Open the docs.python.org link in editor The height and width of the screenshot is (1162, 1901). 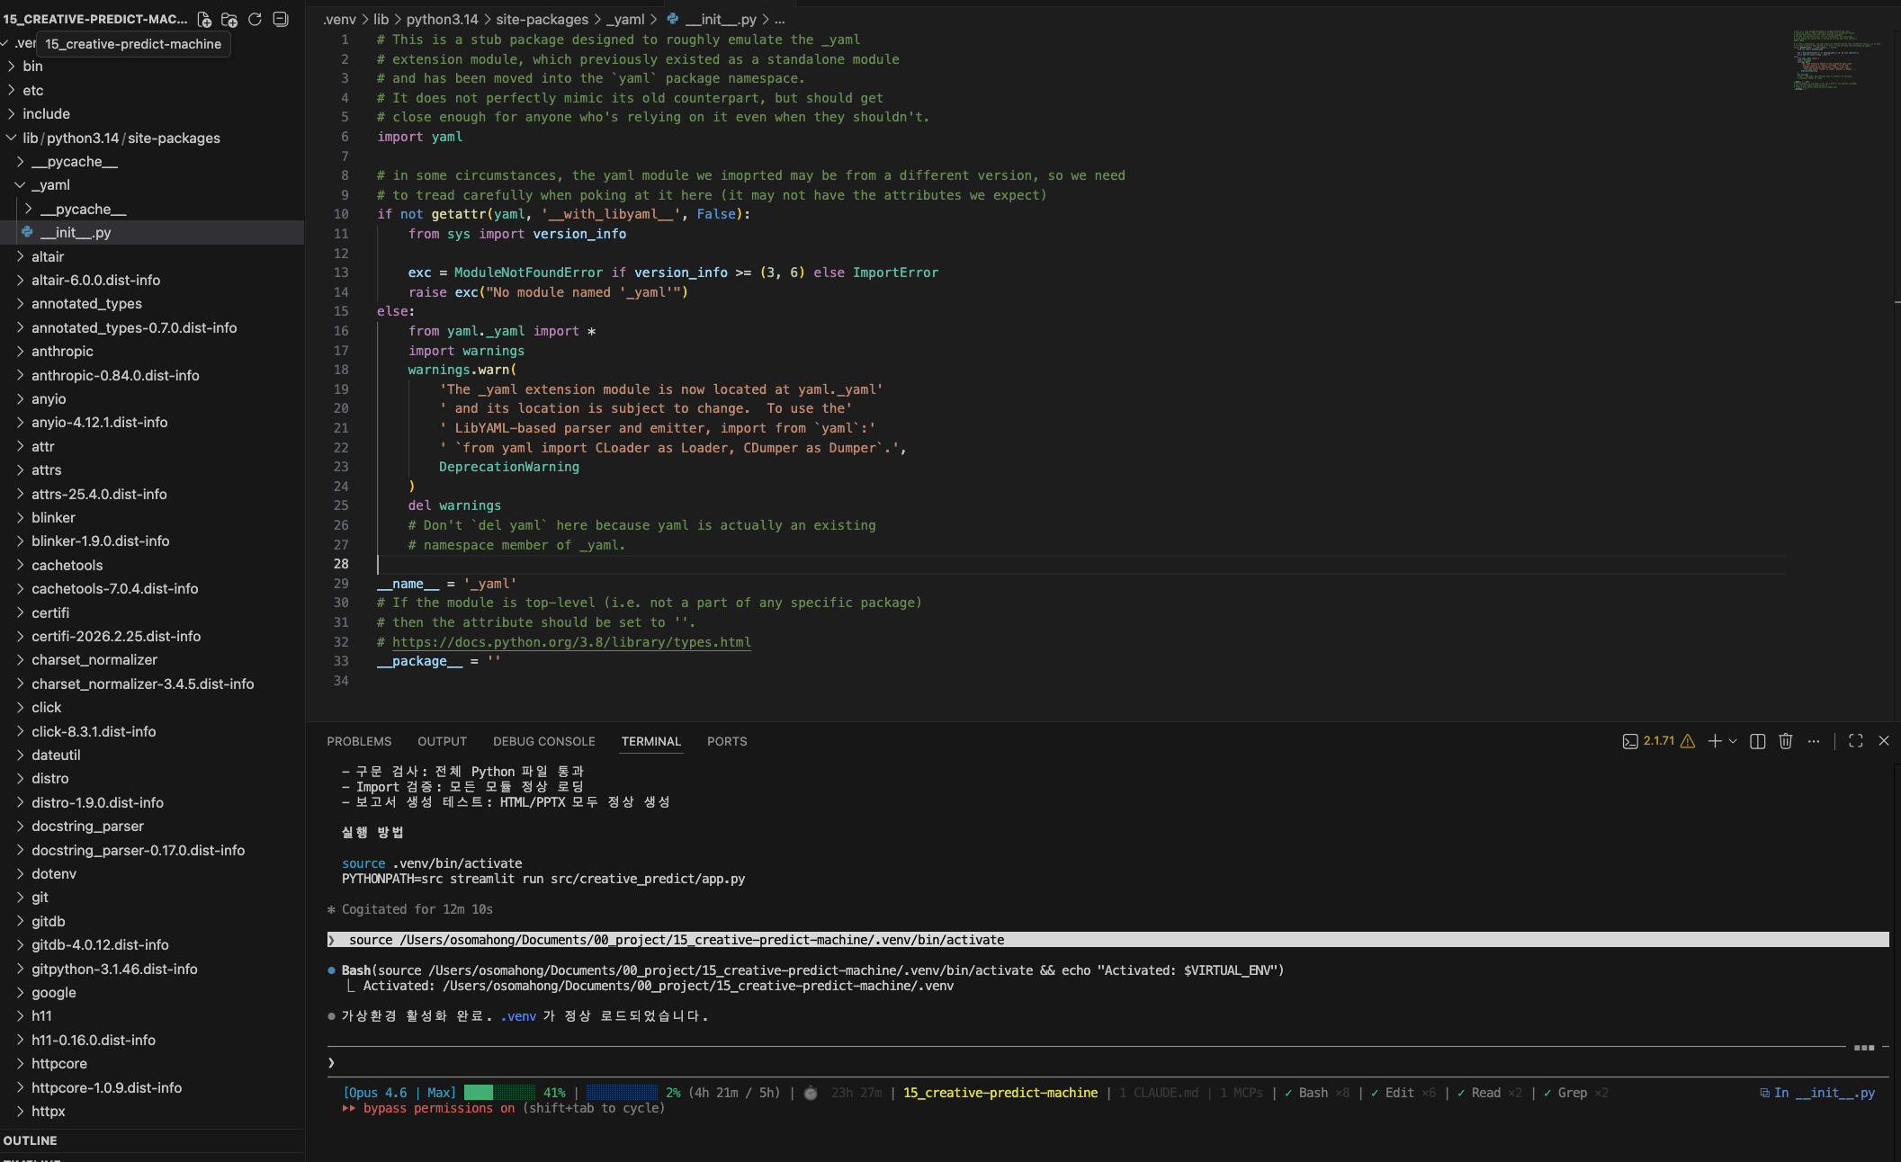tap(570, 642)
